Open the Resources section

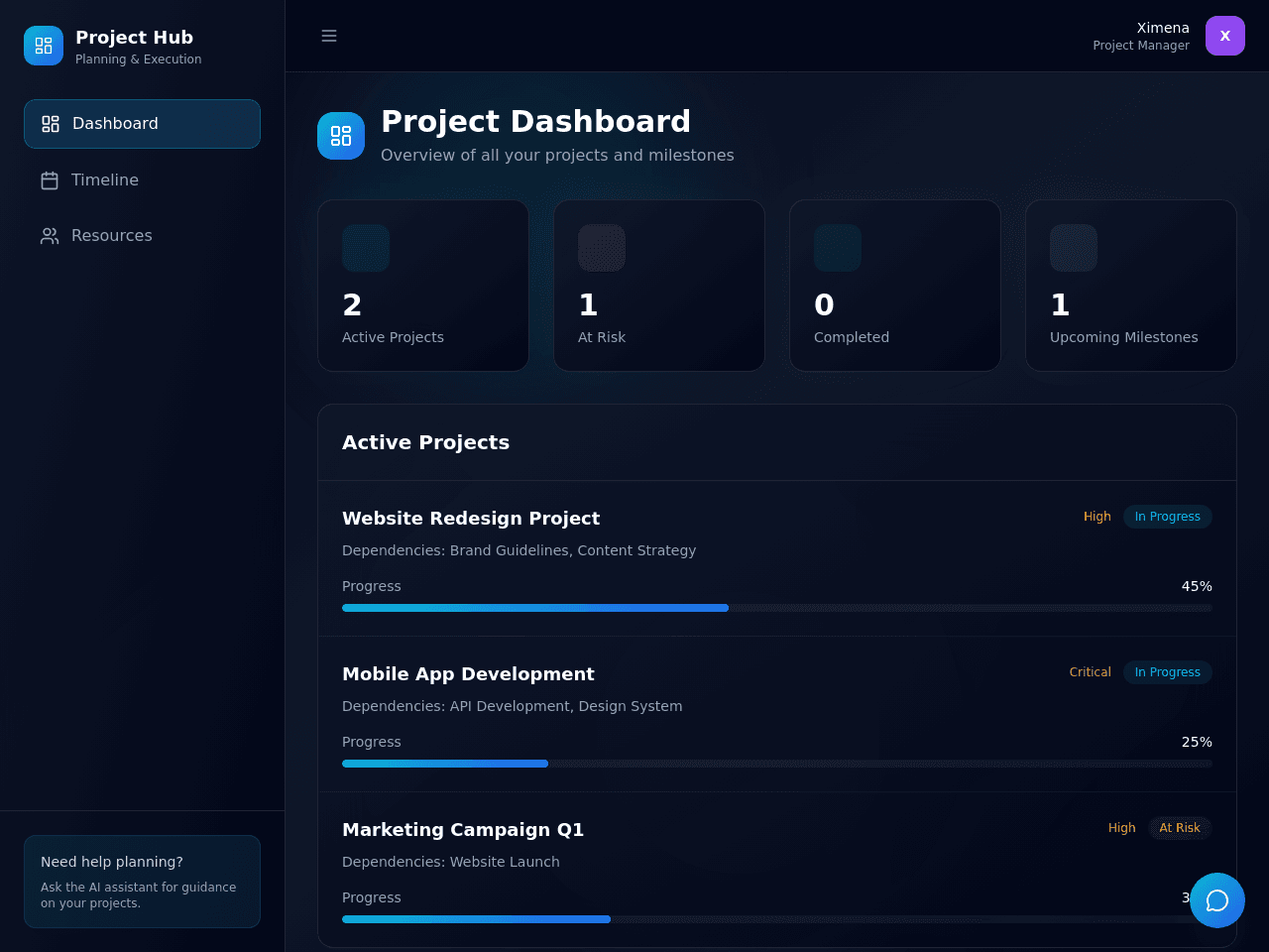pyautogui.click(x=142, y=236)
